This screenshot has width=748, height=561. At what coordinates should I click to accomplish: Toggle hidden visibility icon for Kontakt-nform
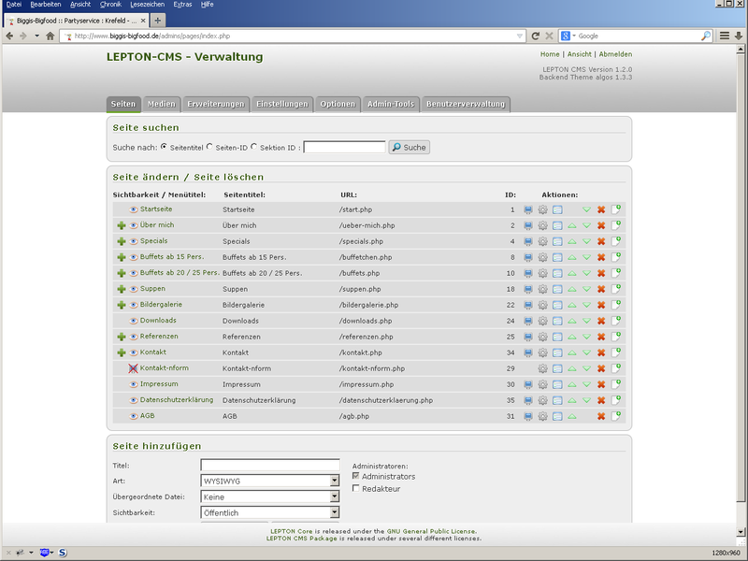click(x=133, y=368)
